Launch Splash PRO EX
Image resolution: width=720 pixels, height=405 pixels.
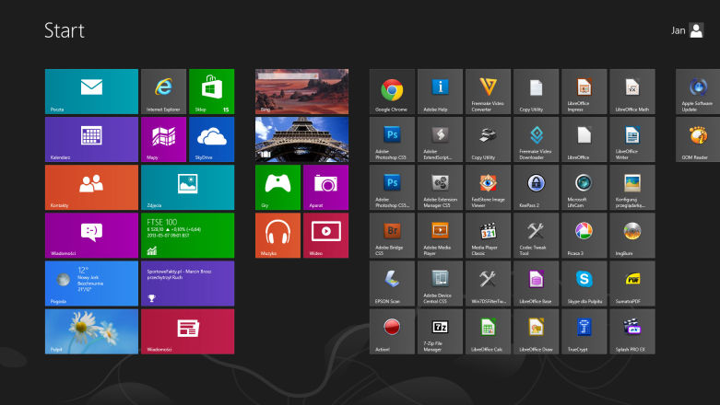pyautogui.click(x=632, y=331)
